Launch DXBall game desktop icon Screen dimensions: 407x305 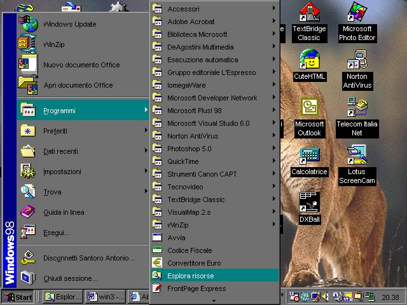(x=310, y=202)
